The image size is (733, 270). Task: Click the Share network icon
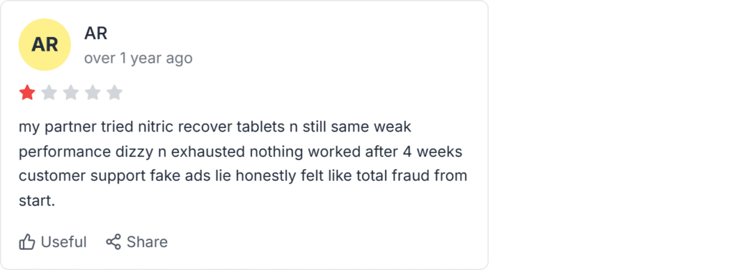coord(114,241)
